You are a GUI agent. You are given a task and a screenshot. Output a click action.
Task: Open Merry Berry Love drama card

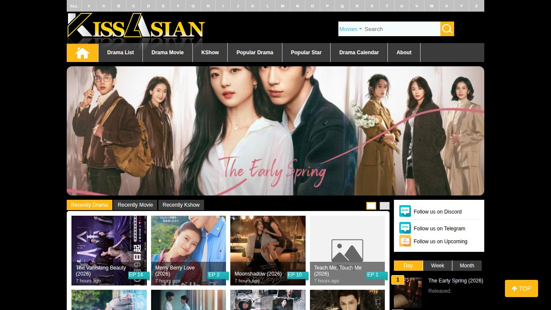(x=189, y=251)
